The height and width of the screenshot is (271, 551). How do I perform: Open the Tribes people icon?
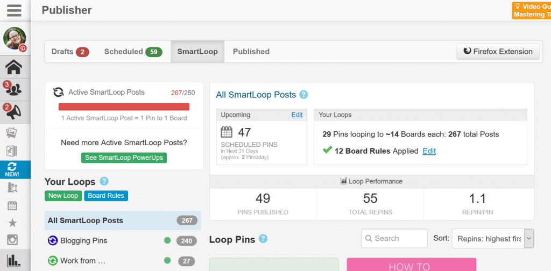(x=13, y=89)
